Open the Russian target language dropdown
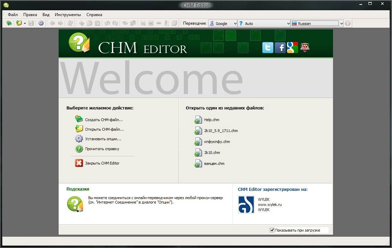 [317, 23]
